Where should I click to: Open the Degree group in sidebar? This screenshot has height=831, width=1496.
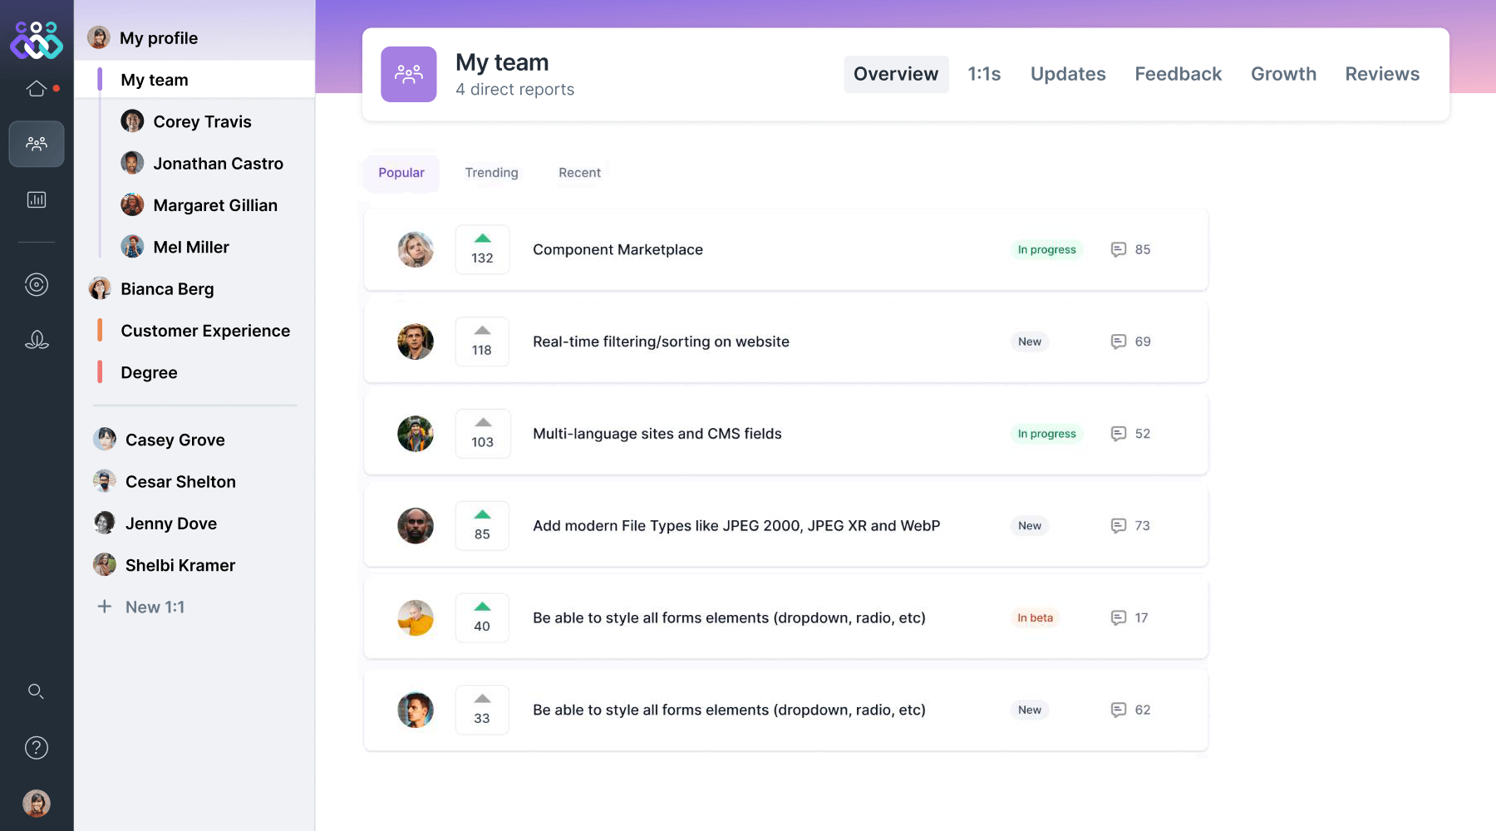coord(149,372)
